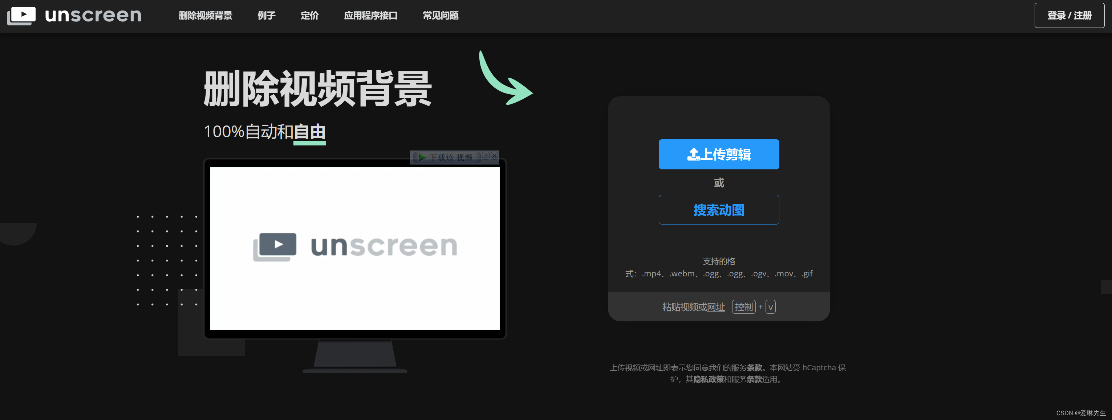Click the question mark help icon on overlay
The image size is (1112, 420).
pos(486,156)
